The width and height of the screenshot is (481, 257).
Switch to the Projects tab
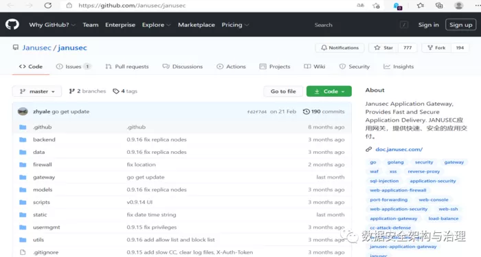tap(275, 67)
